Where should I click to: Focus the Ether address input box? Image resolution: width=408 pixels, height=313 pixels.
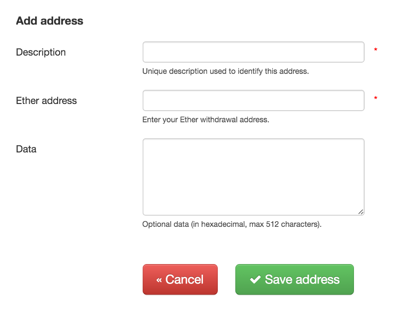[x=253, y=100]
